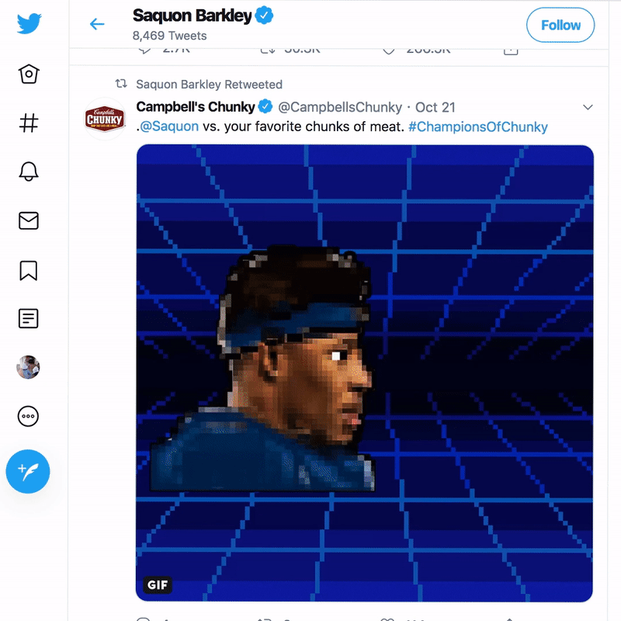Open Campbell's Chunky profile avatar
Image resolution: width=621 pixels, height=621 pixels.
pos(105,119)
